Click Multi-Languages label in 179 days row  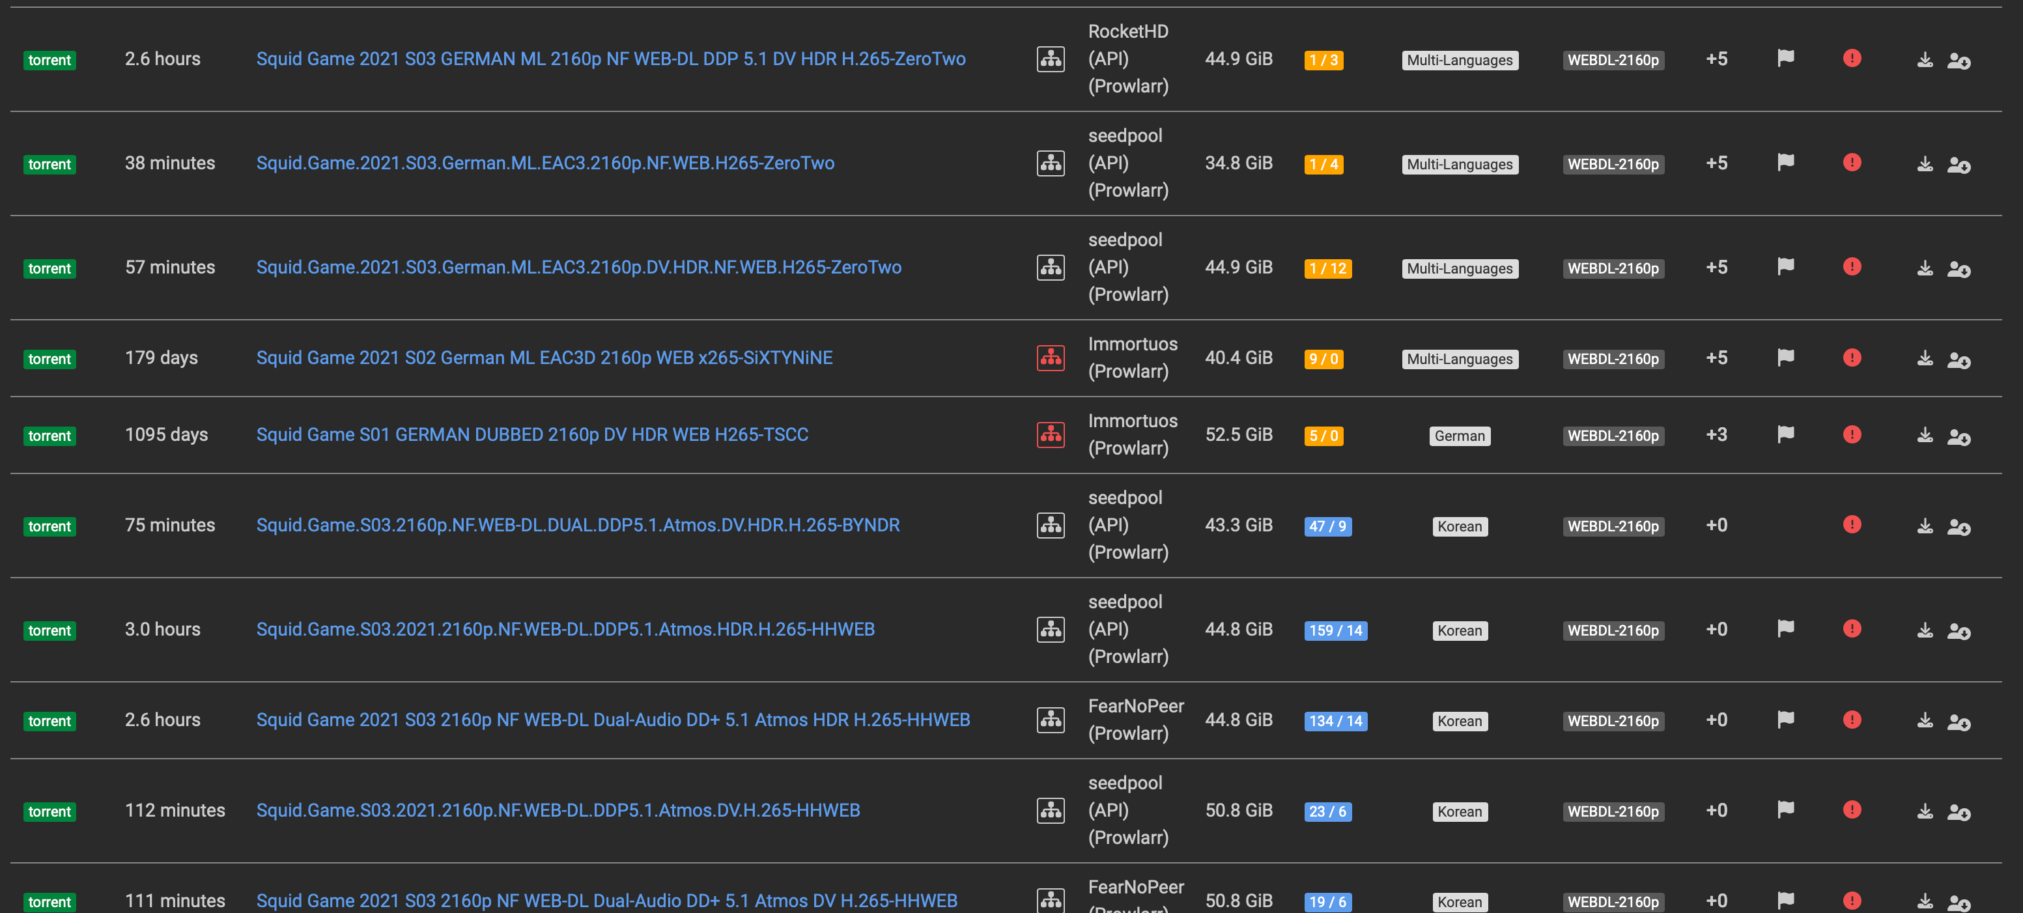click(1459, 359)
